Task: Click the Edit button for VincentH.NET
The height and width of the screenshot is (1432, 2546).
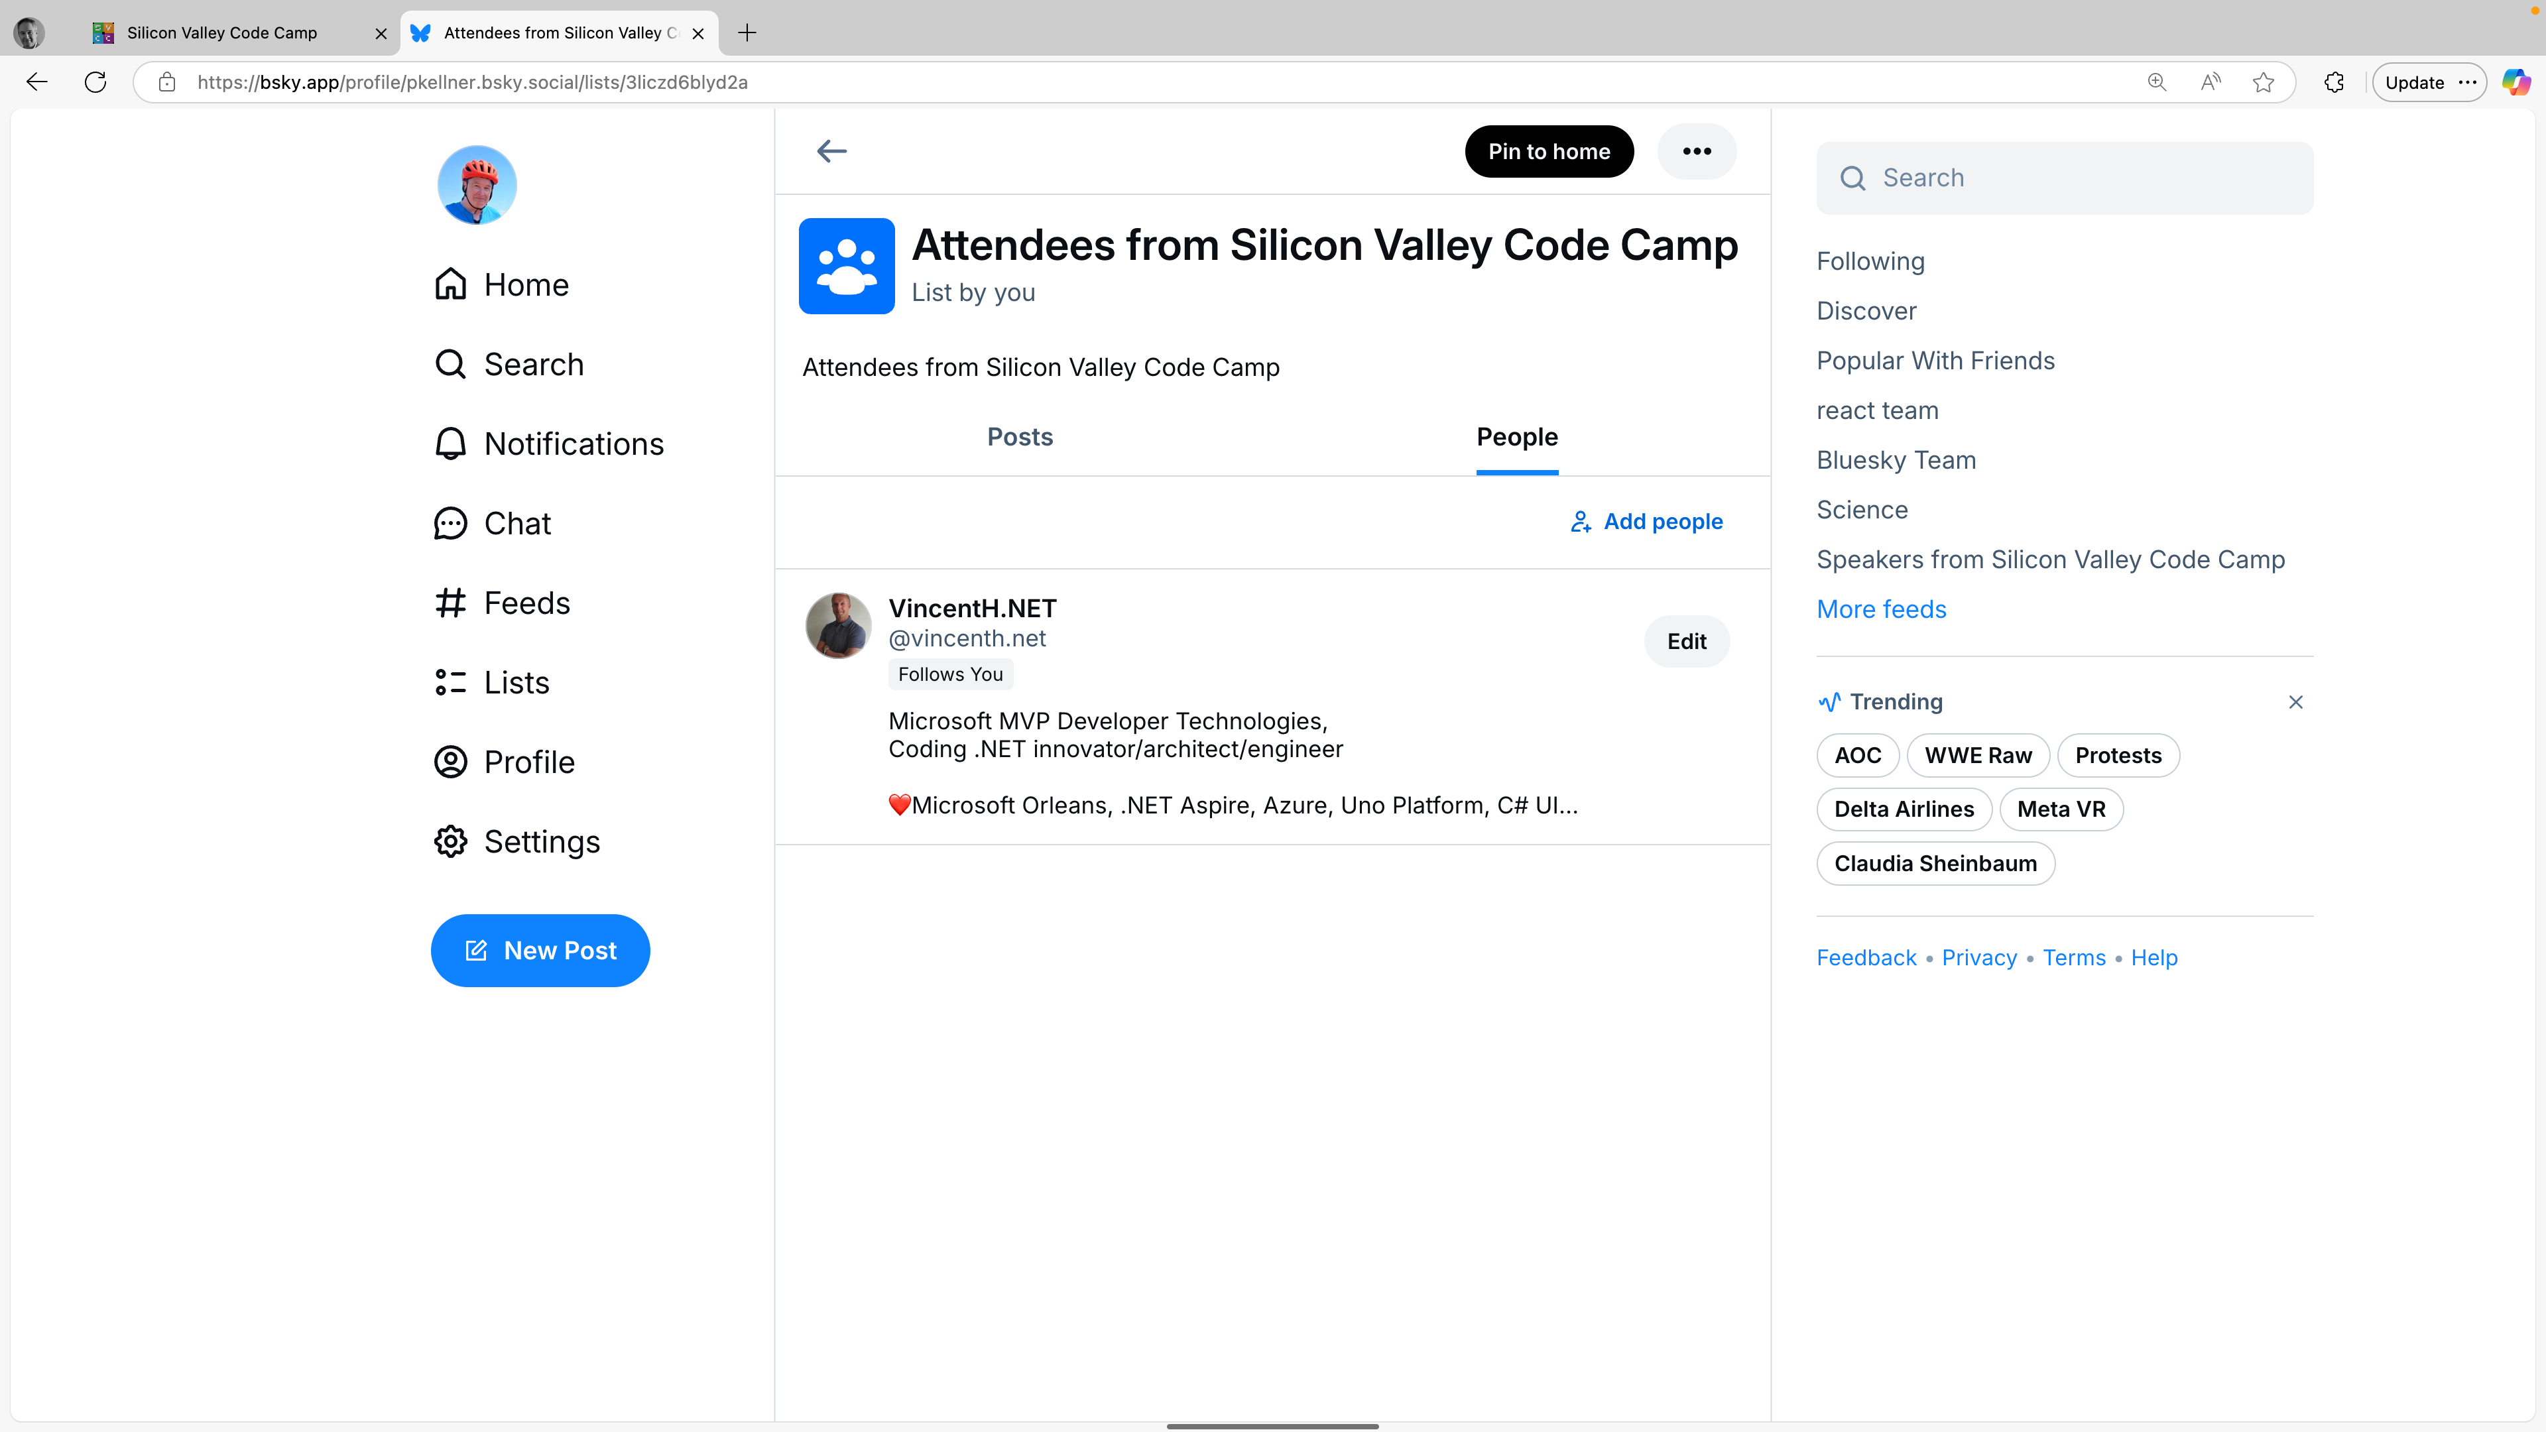Action: coord(1685,640)
